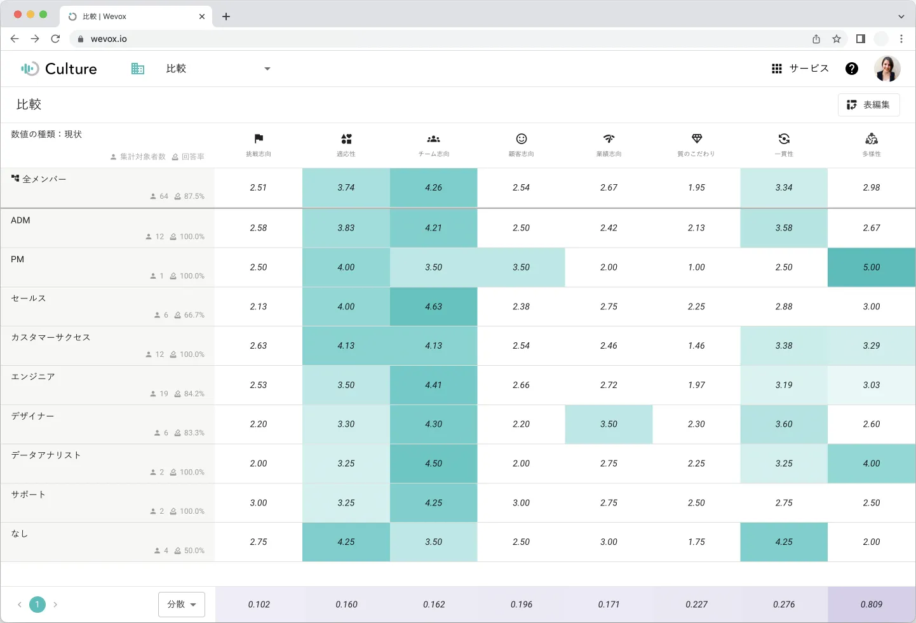The height and width of the screenshot is (623, 916).
Task: Open the help question mark icon
Action: (x=852, y=69)
